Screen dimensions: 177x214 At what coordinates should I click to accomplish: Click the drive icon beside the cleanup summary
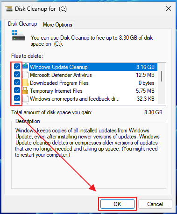[18, 35]
